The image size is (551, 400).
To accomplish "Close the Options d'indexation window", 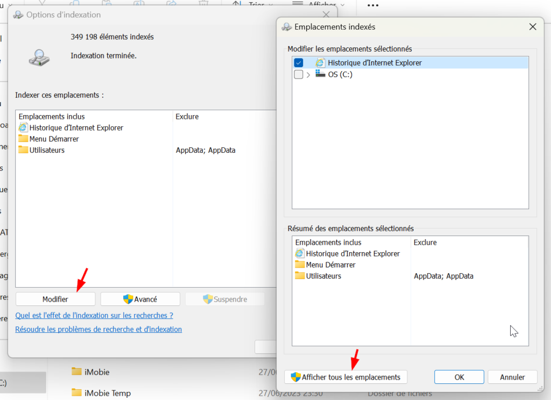I will coord(326,15).
